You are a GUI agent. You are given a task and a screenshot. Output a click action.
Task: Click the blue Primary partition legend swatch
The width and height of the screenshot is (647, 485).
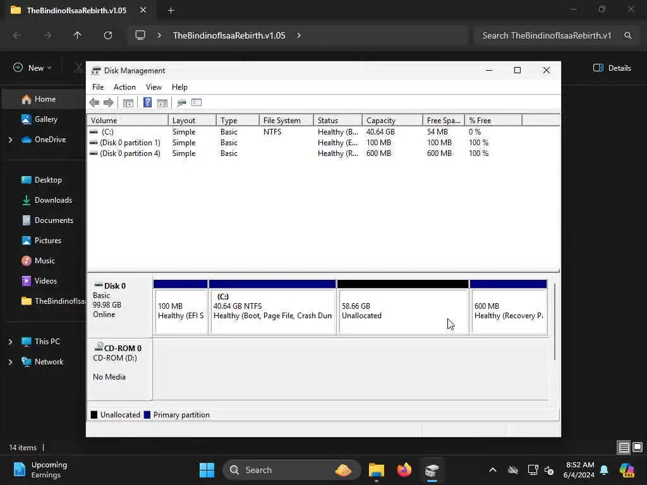(x=147, y=415)
